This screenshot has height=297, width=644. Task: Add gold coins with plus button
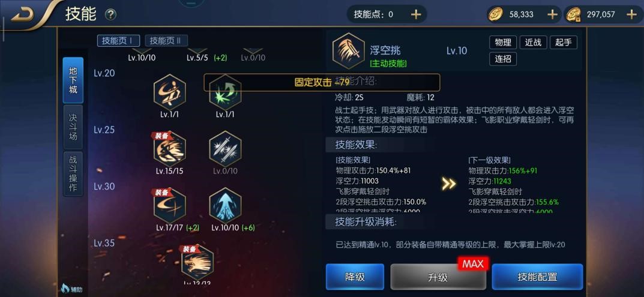[x=552, y=14]
